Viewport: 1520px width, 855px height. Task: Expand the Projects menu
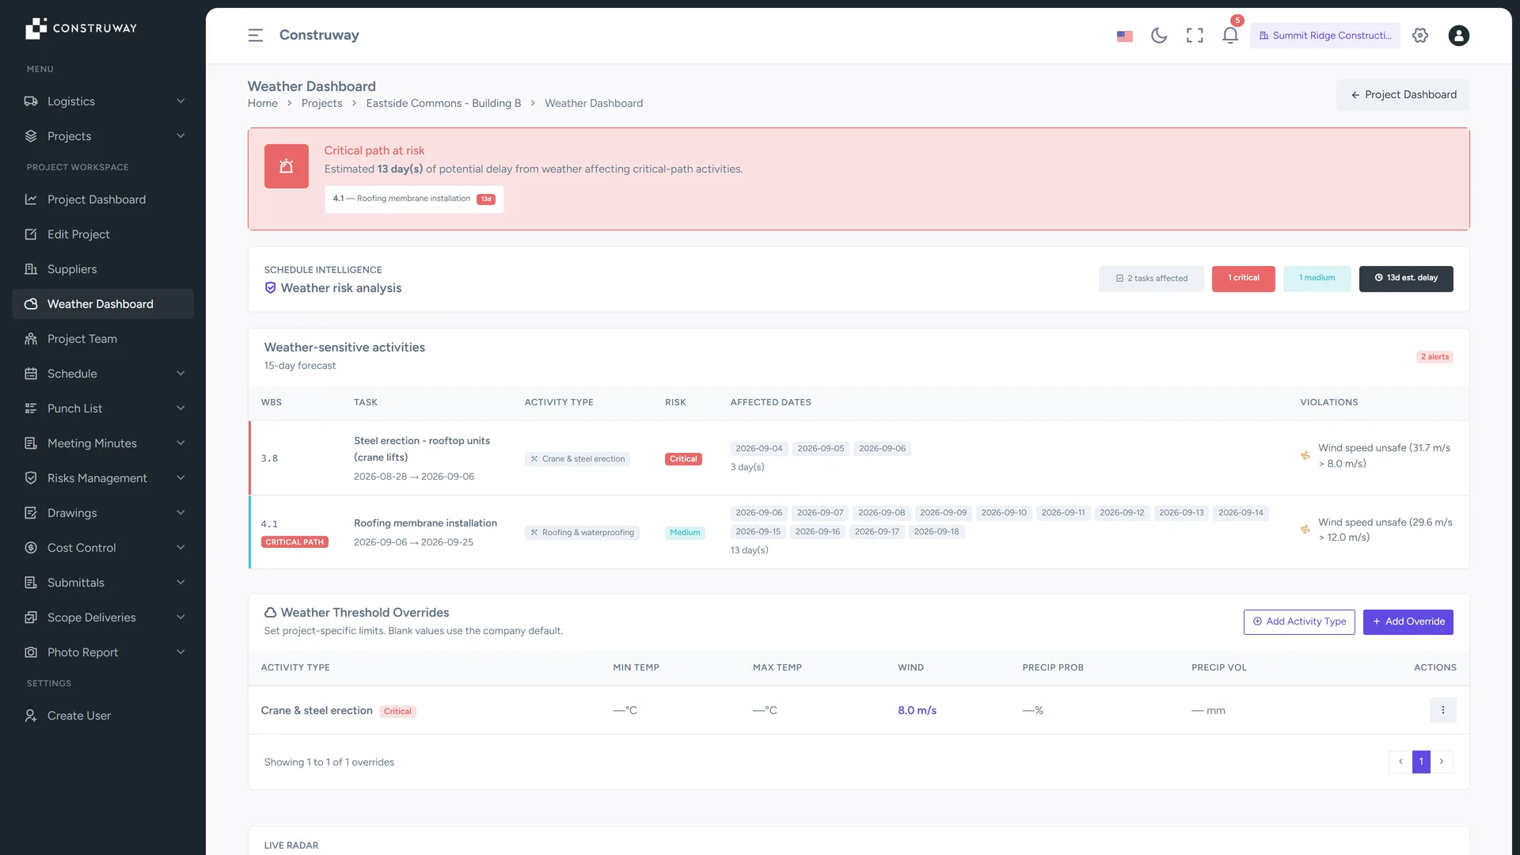103,136
